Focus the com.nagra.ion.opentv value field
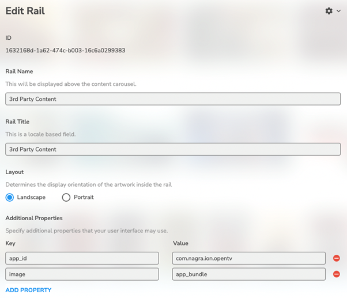 (x=248, y=258)
